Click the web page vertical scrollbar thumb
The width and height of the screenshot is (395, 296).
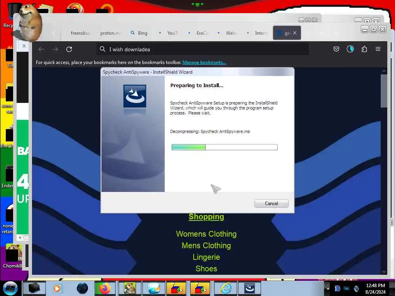(384, 91)
